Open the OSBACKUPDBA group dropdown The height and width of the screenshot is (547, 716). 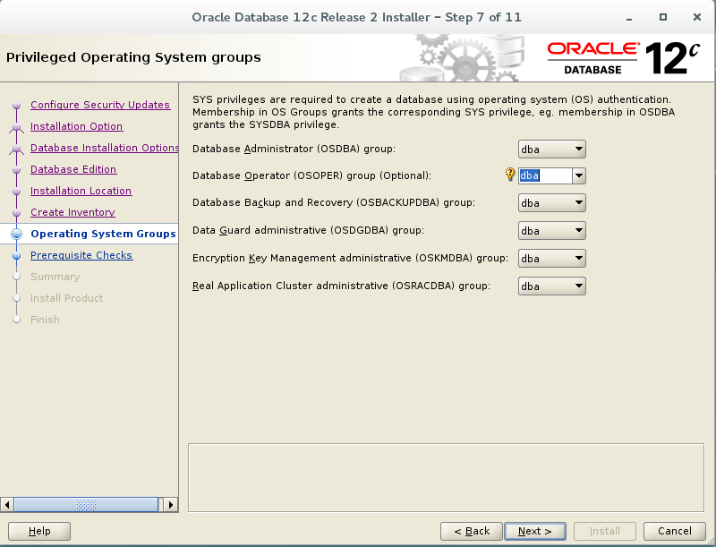[551, 202]
